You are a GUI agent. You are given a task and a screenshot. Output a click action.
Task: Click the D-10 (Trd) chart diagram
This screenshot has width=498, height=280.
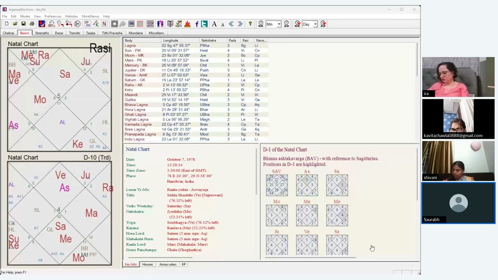60,213
